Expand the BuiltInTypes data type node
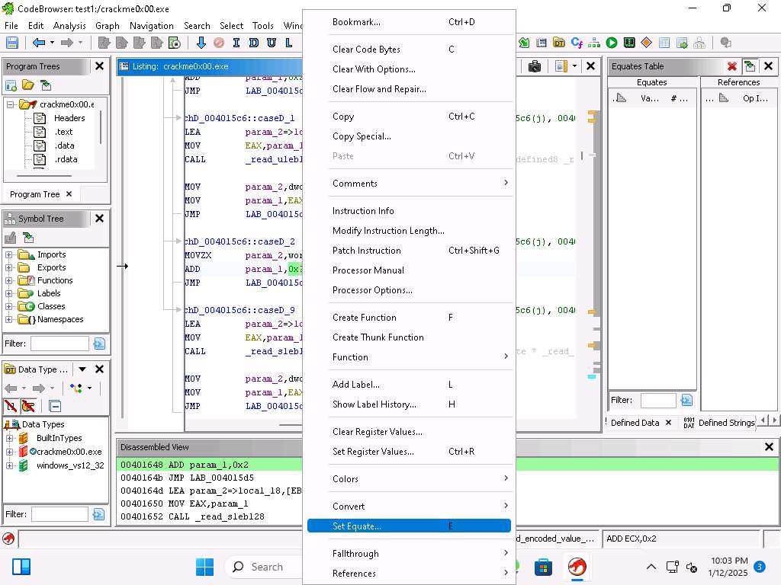 tap(9, 438)
